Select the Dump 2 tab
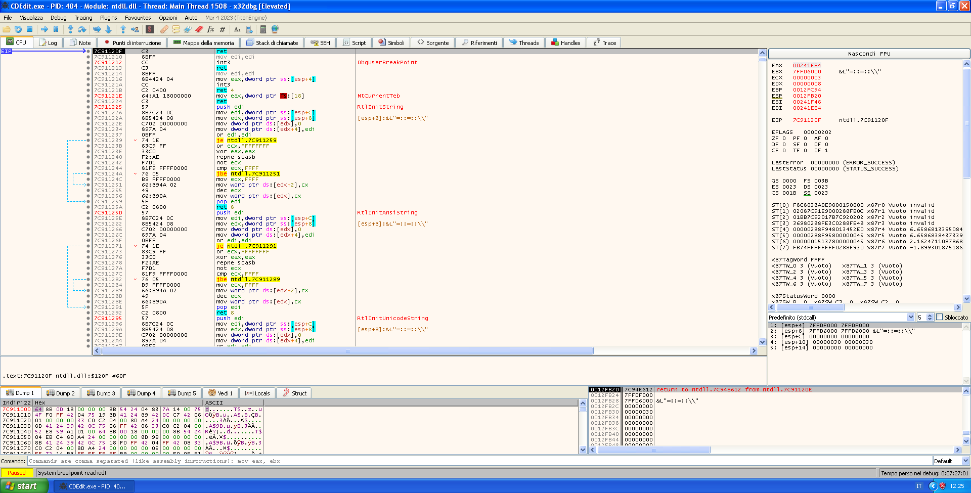 [x=60, y=393]
